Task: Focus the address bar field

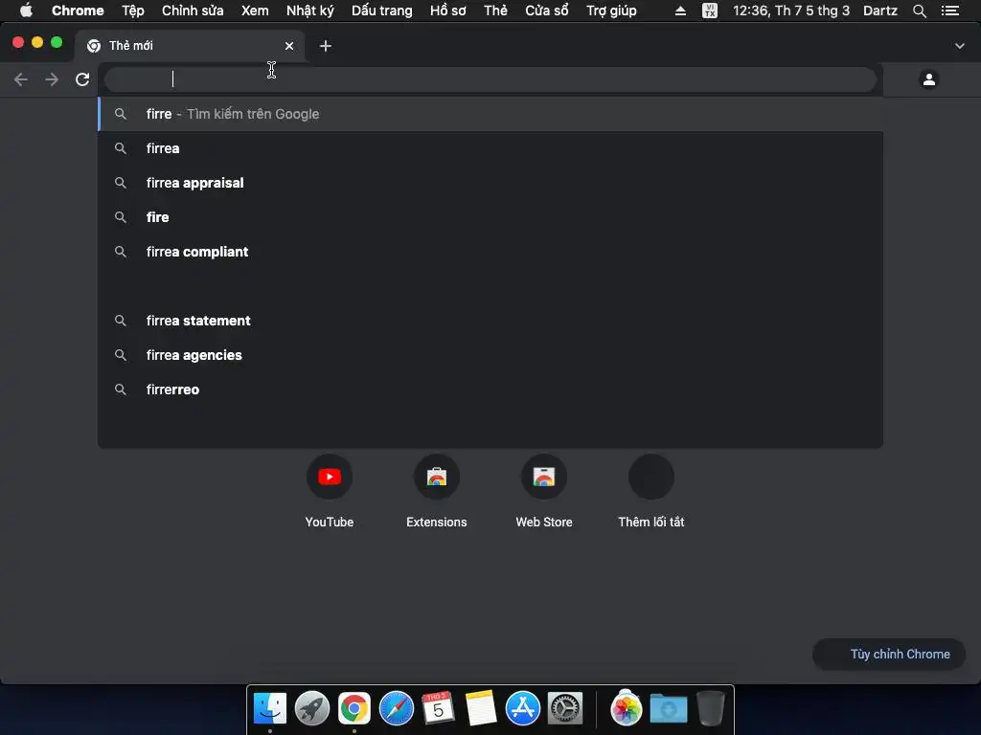Action: point(490,79)
